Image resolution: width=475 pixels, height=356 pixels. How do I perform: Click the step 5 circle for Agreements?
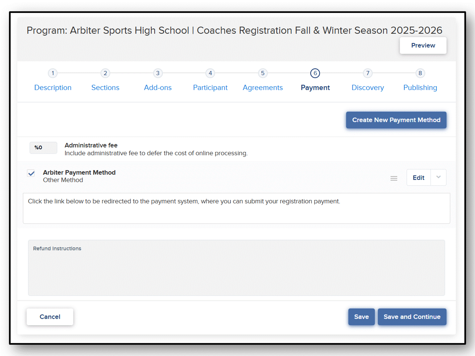263,73
